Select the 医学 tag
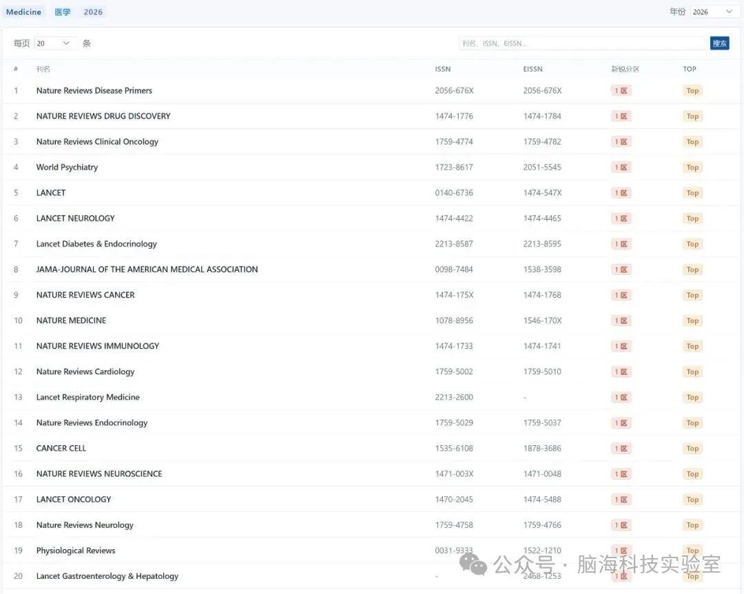The width and height of the screenshot is (744, 594). pos(62,12)
